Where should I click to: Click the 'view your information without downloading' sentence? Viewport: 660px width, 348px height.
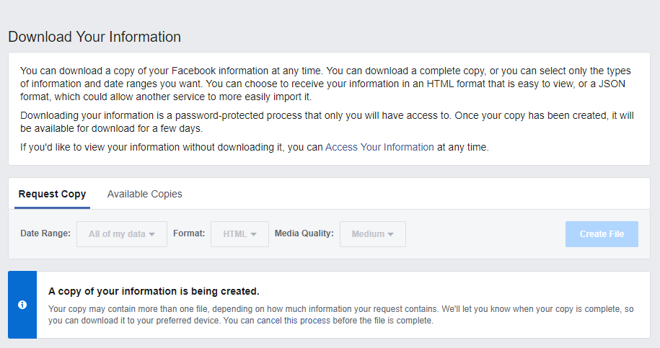(172, 147)
